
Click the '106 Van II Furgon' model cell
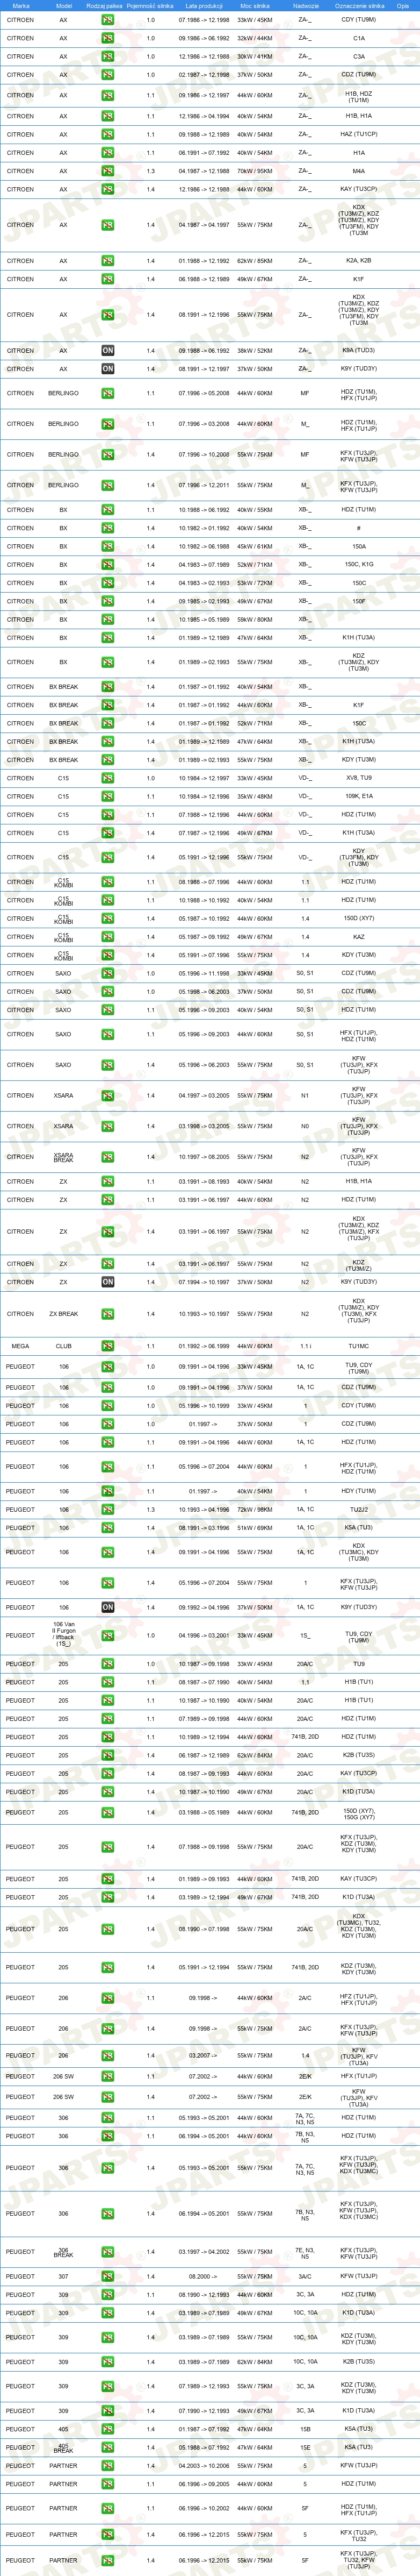64,1636
